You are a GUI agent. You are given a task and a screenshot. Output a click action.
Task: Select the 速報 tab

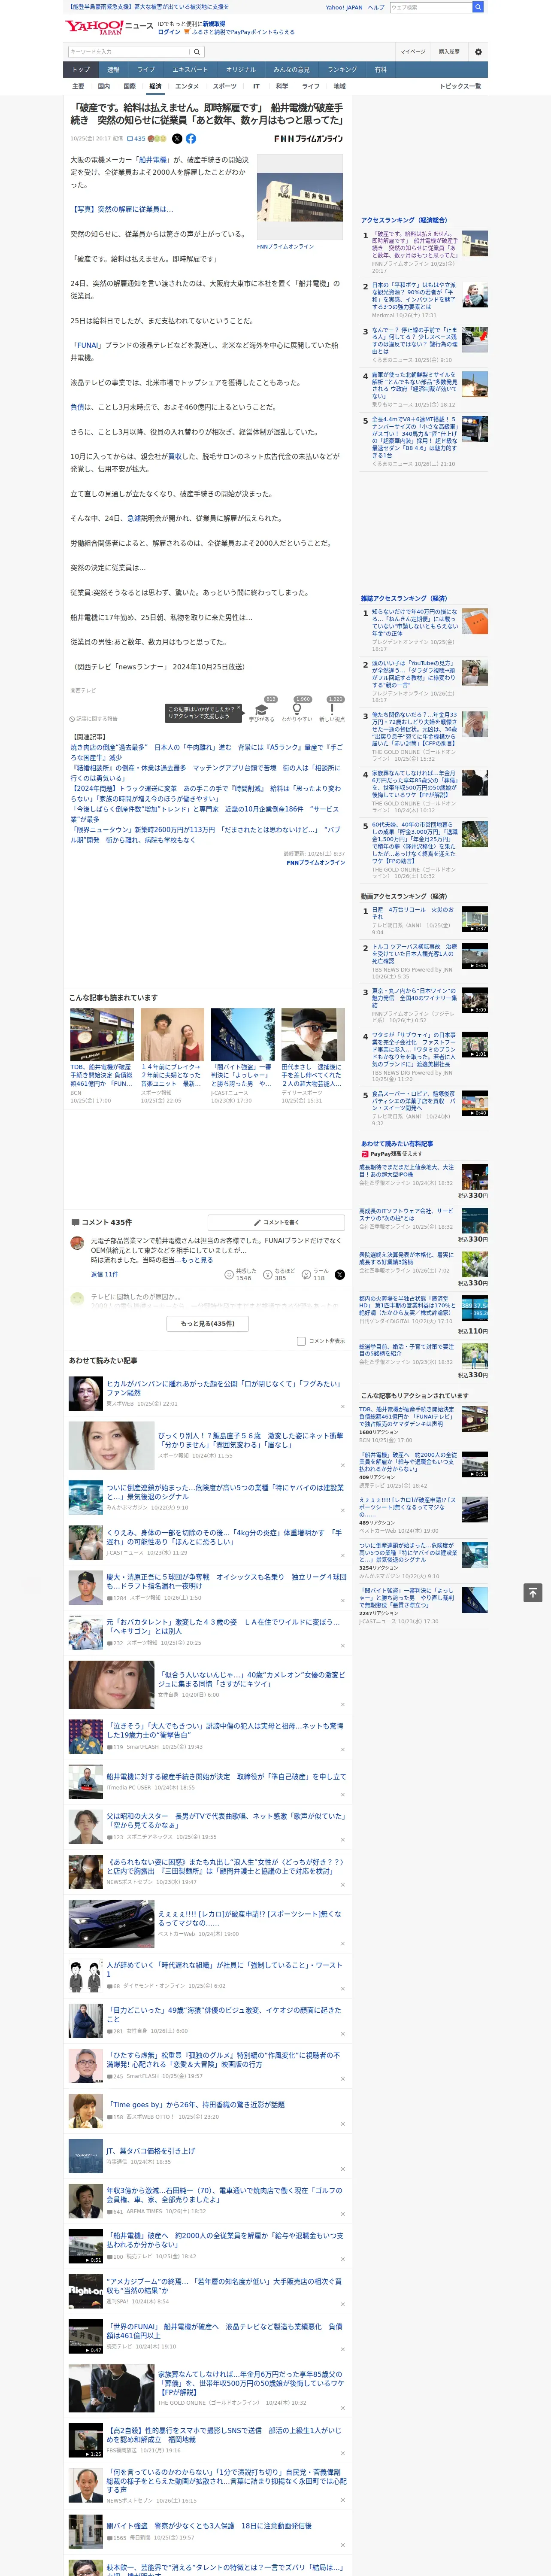113,70
